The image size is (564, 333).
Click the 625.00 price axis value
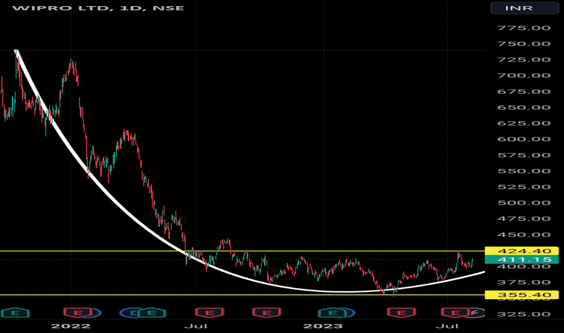click(x=523, y=124)
